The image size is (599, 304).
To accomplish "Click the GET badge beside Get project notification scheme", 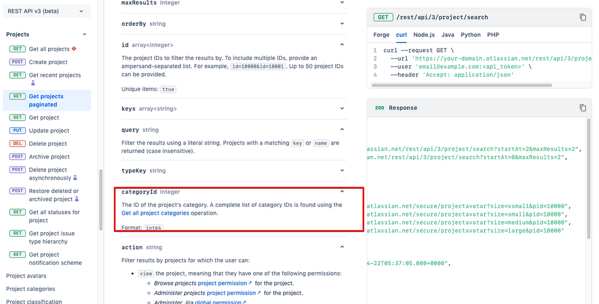I will tap(17, 254).
